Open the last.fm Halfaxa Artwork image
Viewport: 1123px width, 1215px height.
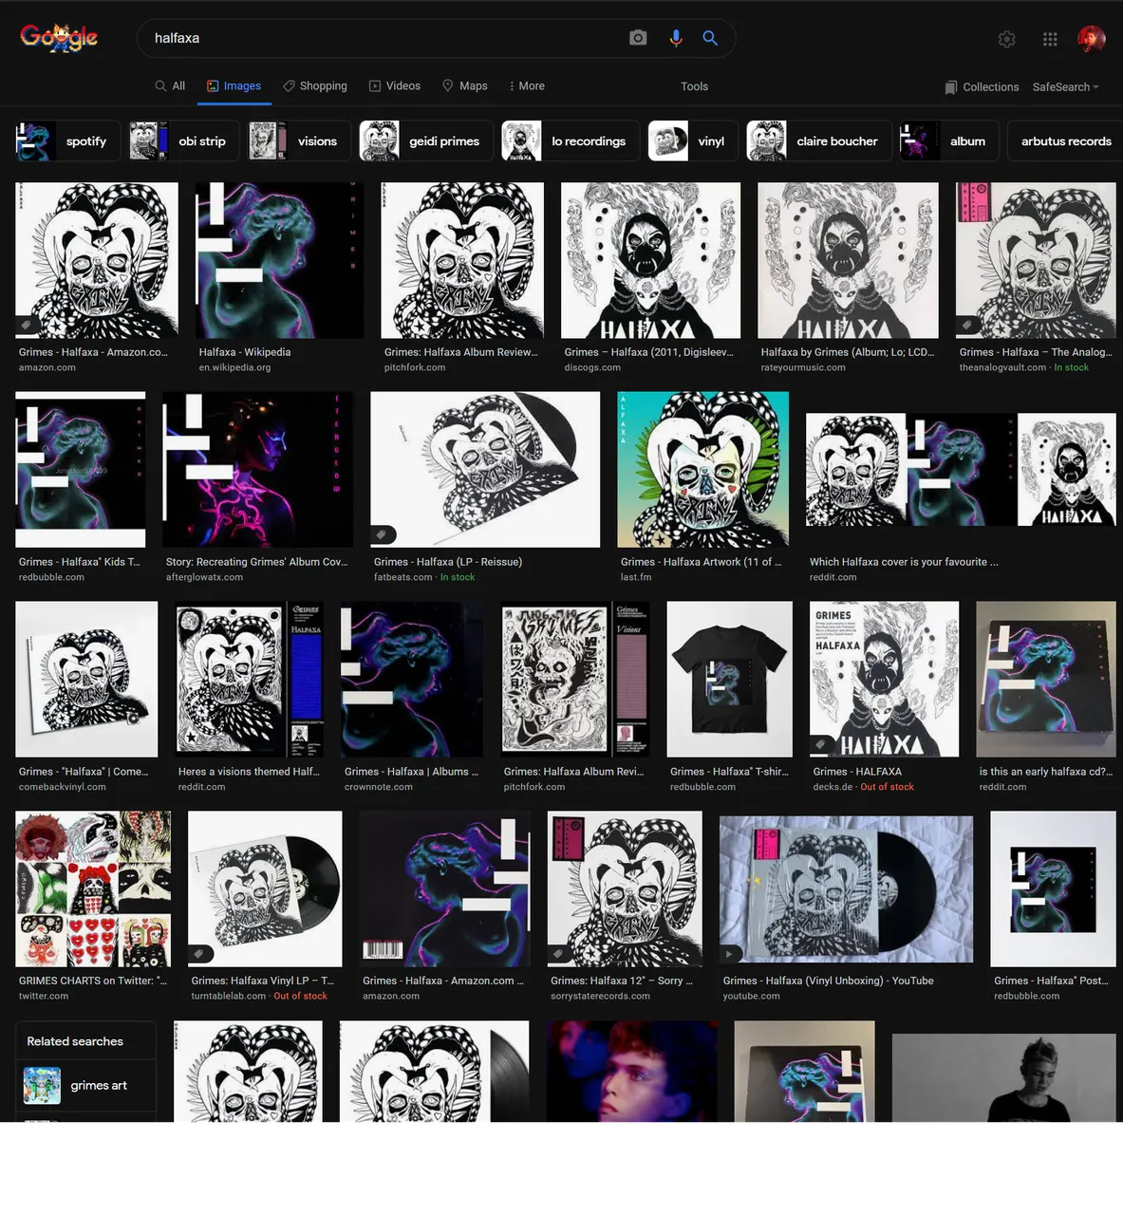pyautogui.click(x=702, y=469)
